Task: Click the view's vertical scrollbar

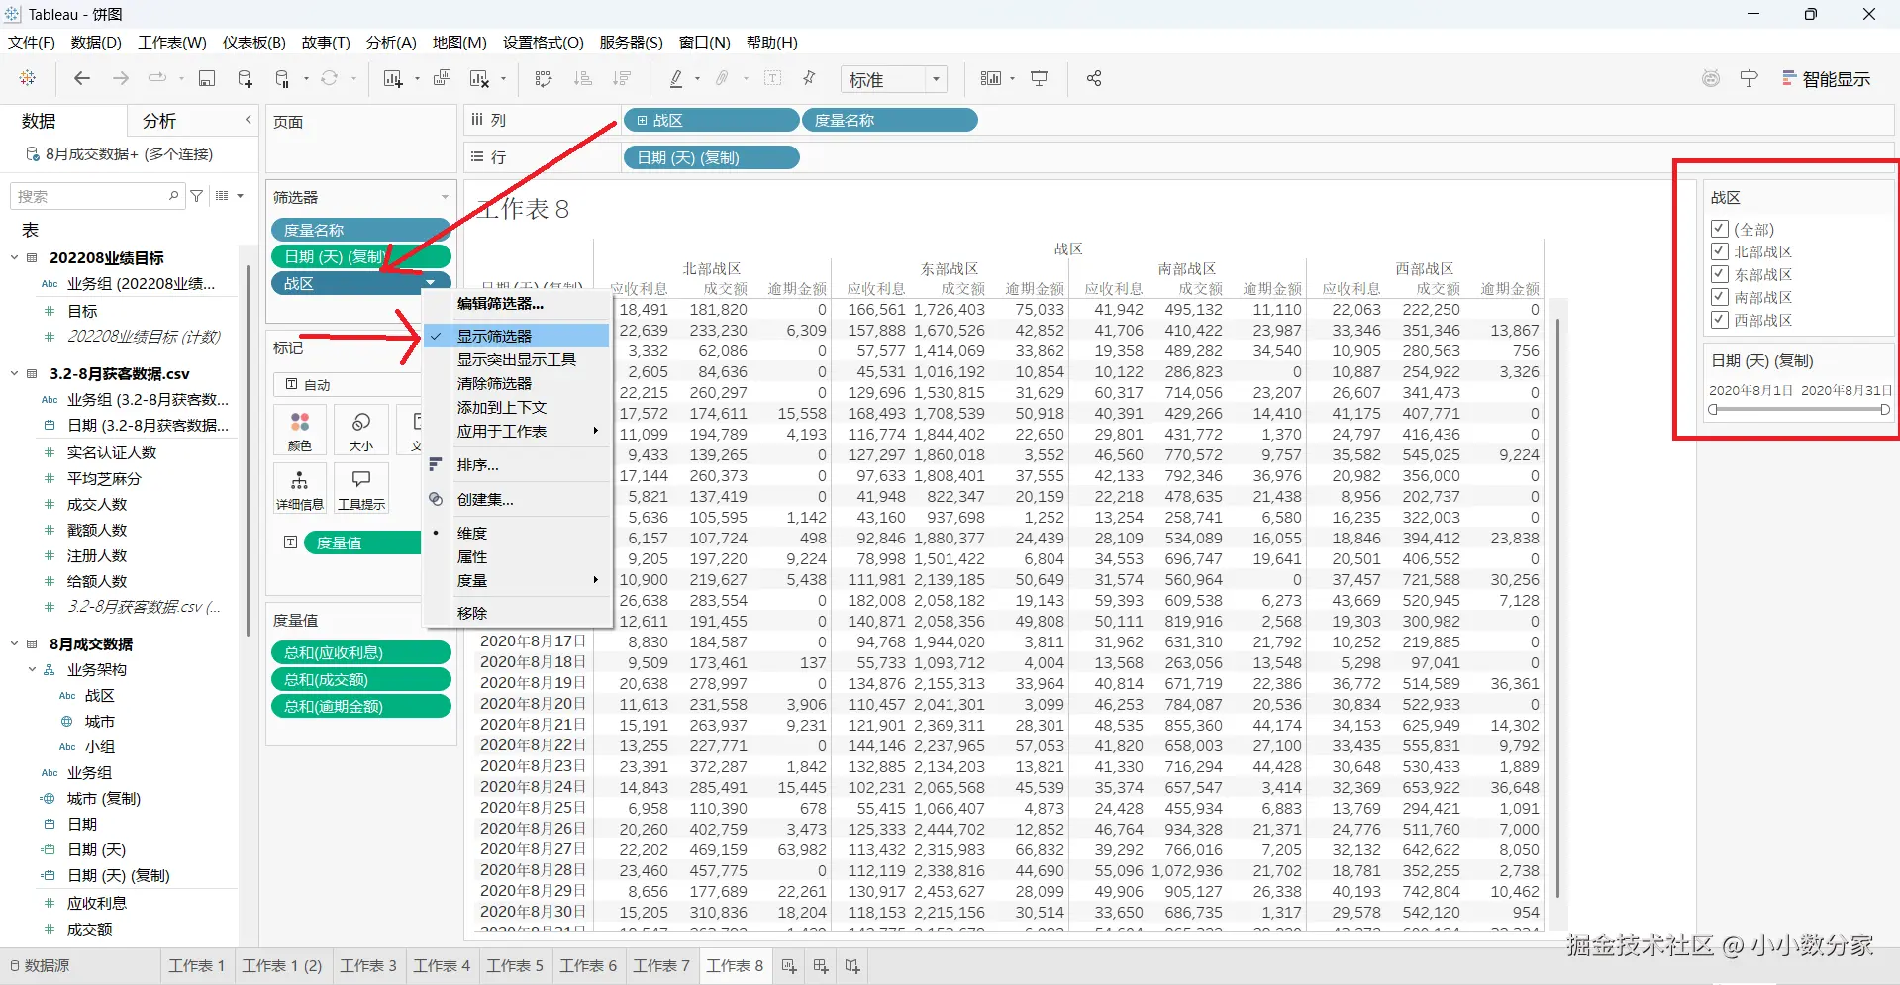Action: click(1558, 608)
